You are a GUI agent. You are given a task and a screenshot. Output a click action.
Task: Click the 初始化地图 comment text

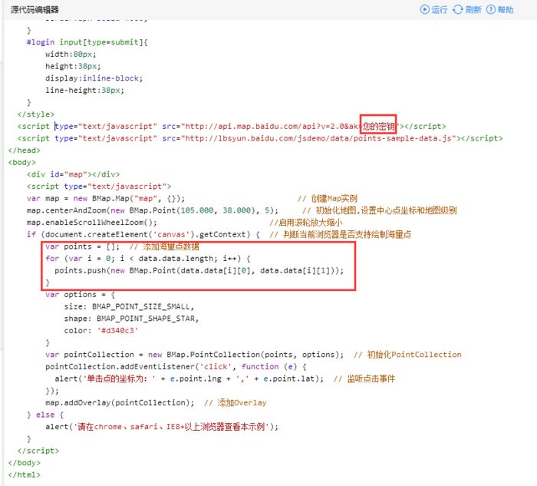coord(380,210)
